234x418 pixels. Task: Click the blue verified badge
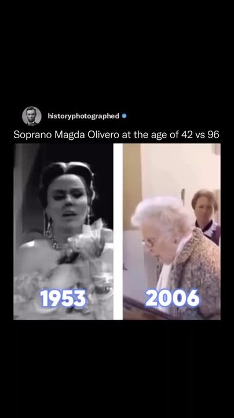[x=124, y=116]
